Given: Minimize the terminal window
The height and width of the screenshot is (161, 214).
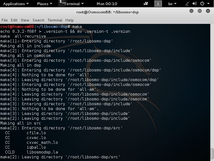Looking at the screenshot, I should [191, 11].
